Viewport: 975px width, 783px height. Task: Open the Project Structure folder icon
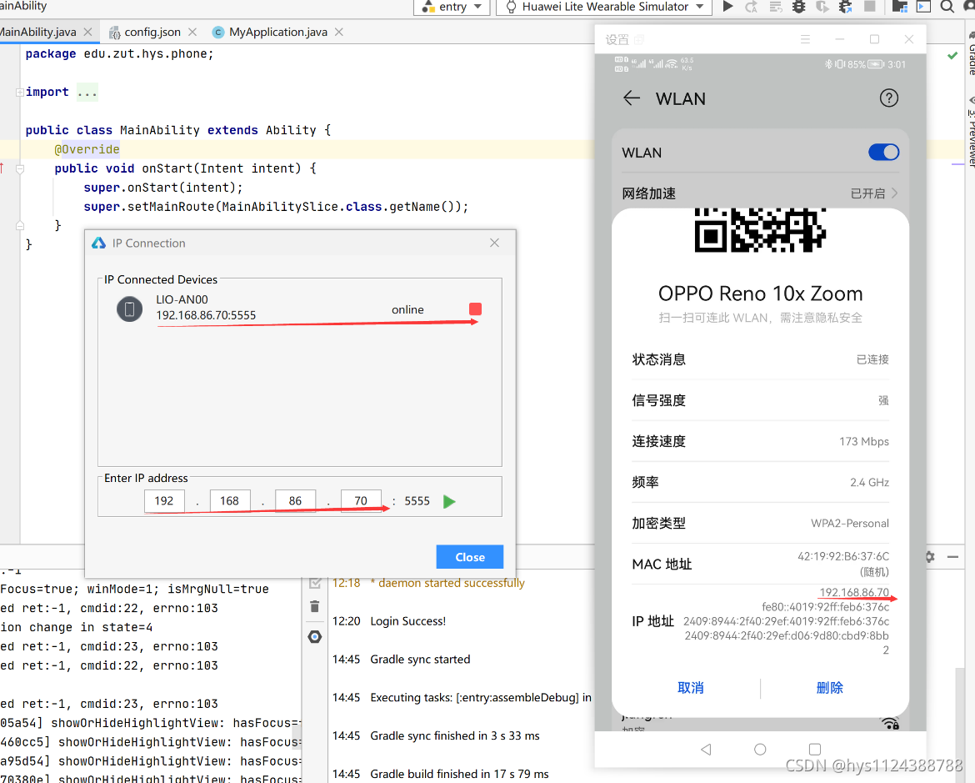(x=899, y=7)
